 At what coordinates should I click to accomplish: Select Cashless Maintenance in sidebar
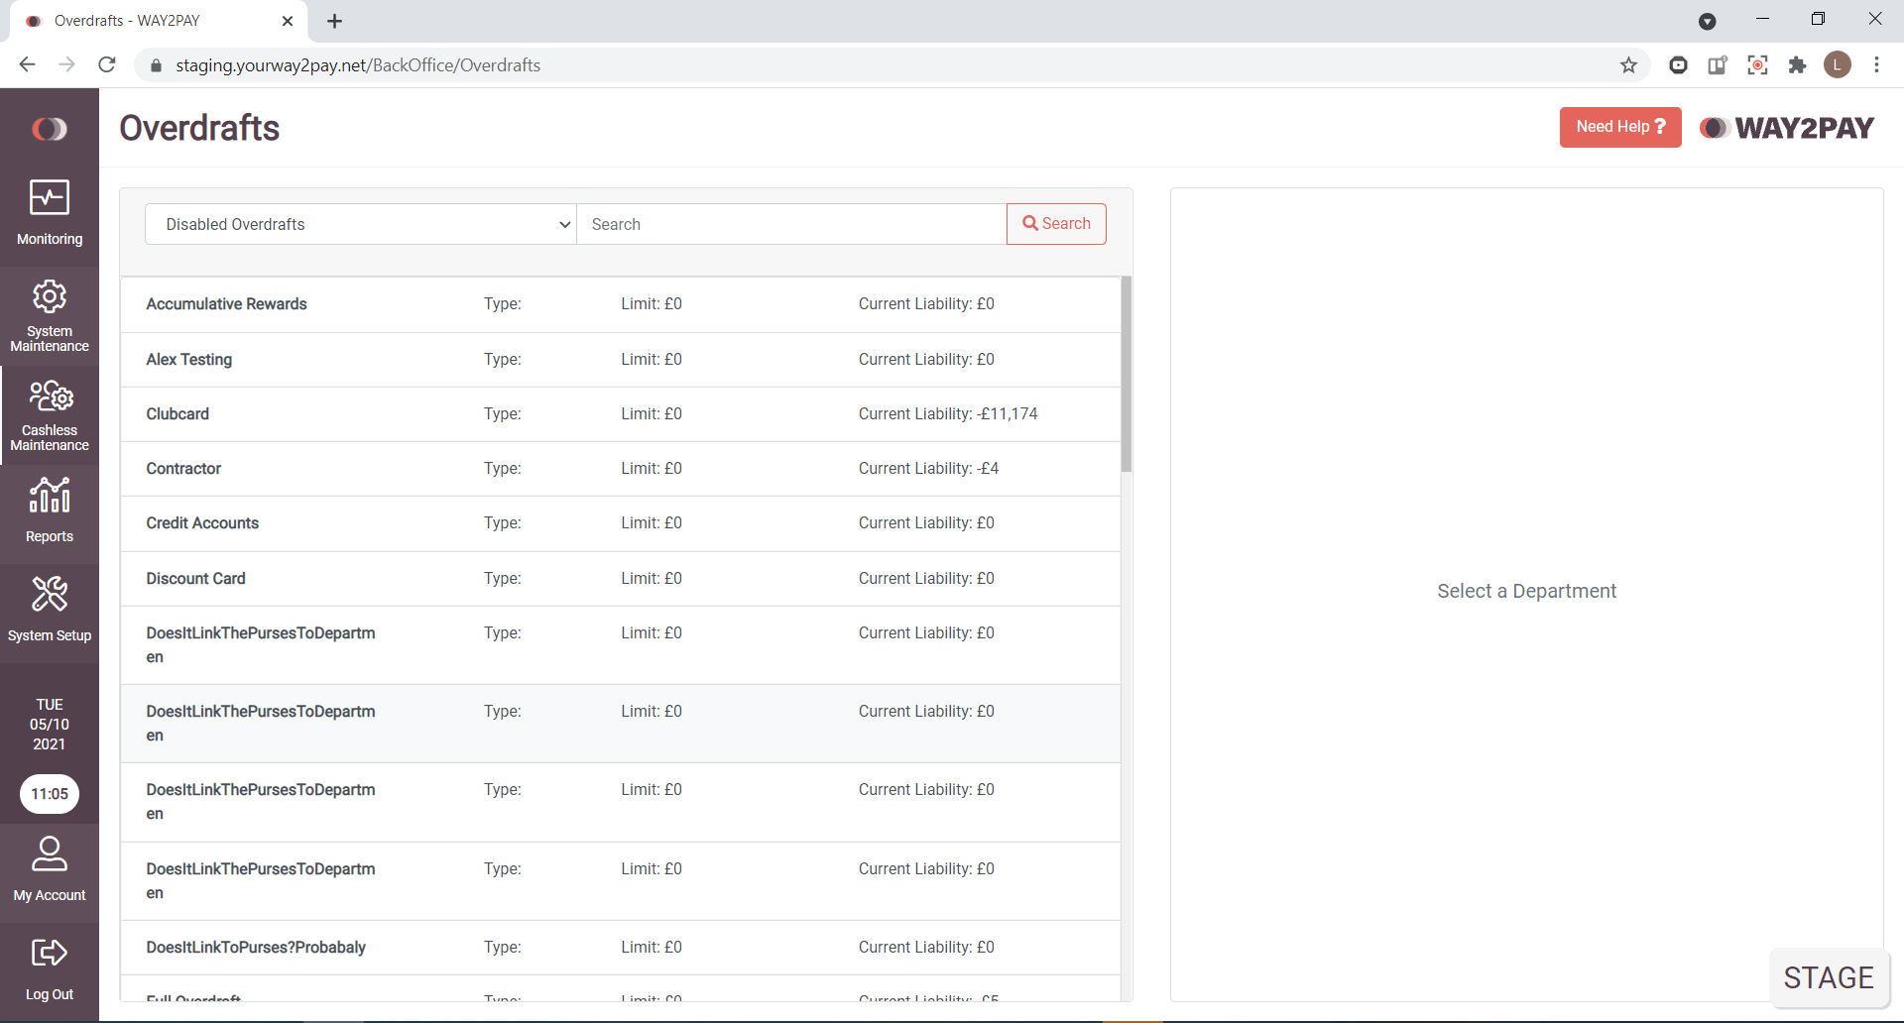click(x=50, y=415)
